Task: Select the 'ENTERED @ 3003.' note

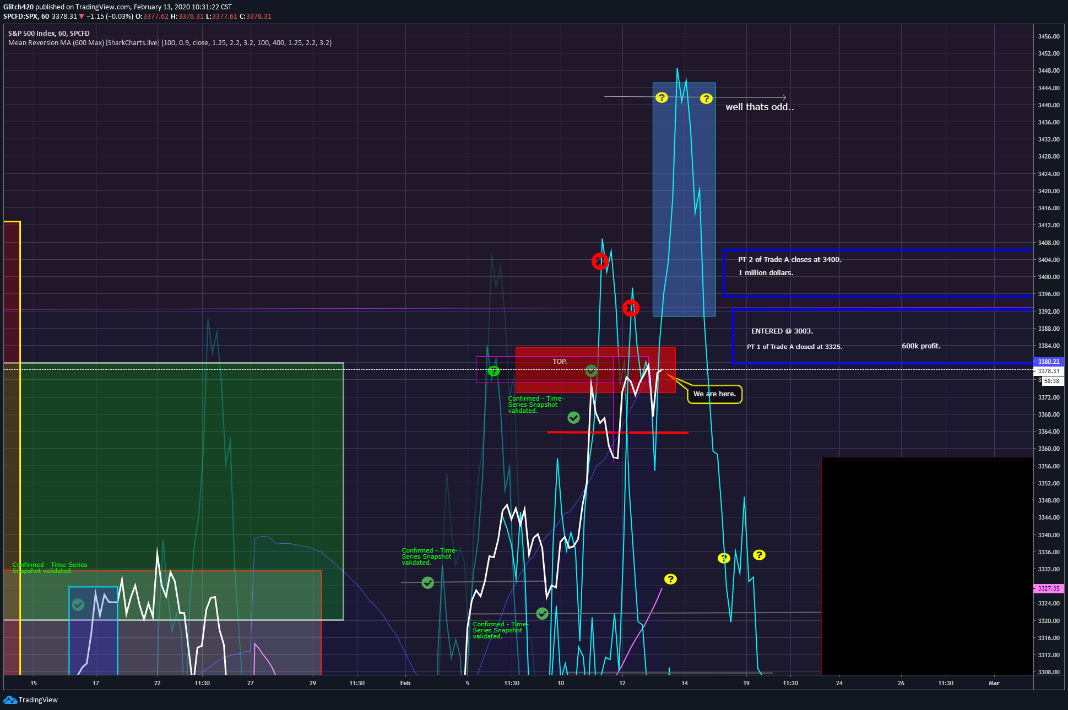Action: click(x=782, y=331)
